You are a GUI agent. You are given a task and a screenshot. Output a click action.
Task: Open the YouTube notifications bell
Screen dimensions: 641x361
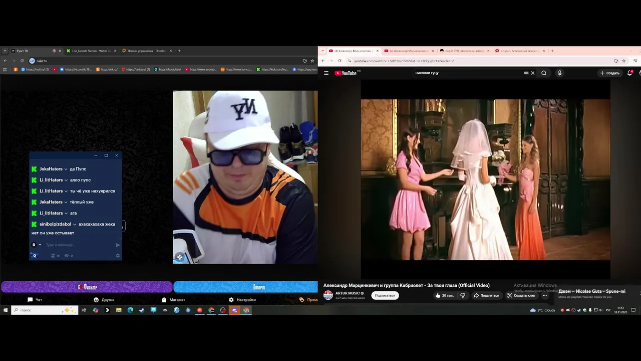click(630, 73)
